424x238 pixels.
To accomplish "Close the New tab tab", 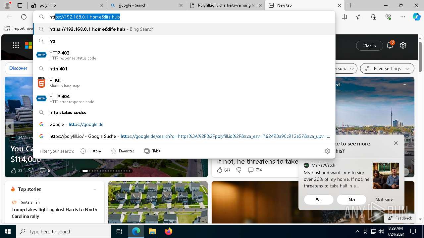I will pos(339,5).
